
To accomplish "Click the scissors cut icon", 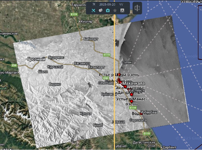I will pyautogui.click(x=122, y=10).
